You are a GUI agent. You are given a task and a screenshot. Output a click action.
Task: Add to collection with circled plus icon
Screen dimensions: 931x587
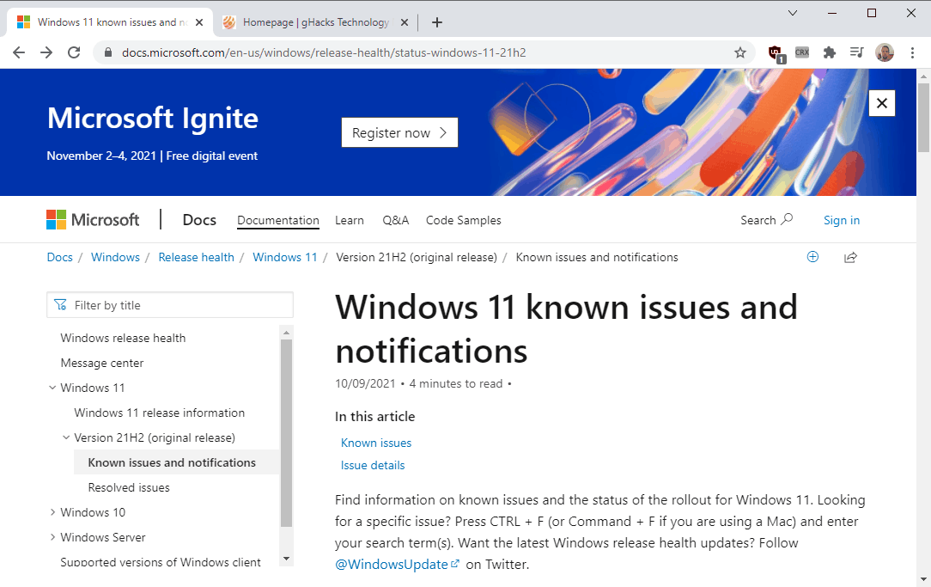[812, 257]
